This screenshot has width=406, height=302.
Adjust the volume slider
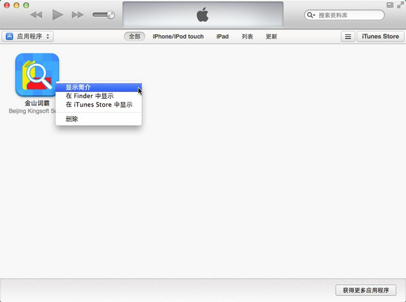103,15
